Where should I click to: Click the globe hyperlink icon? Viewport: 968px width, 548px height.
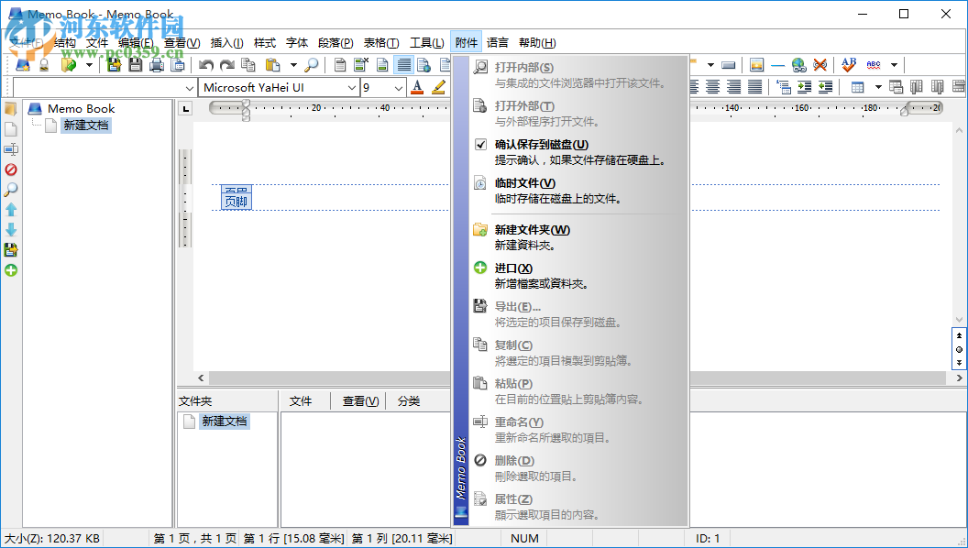[798, 65]
